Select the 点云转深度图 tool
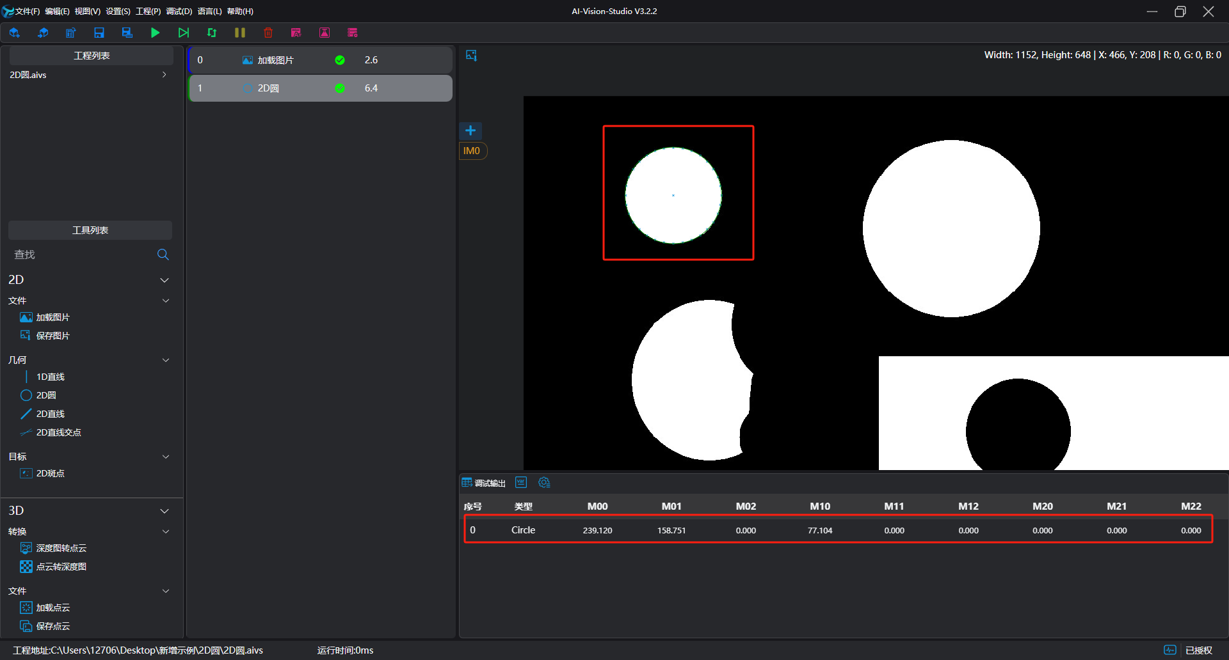Screen dimensions: 1229x660 pyautogui.click(x=53, y=567)
